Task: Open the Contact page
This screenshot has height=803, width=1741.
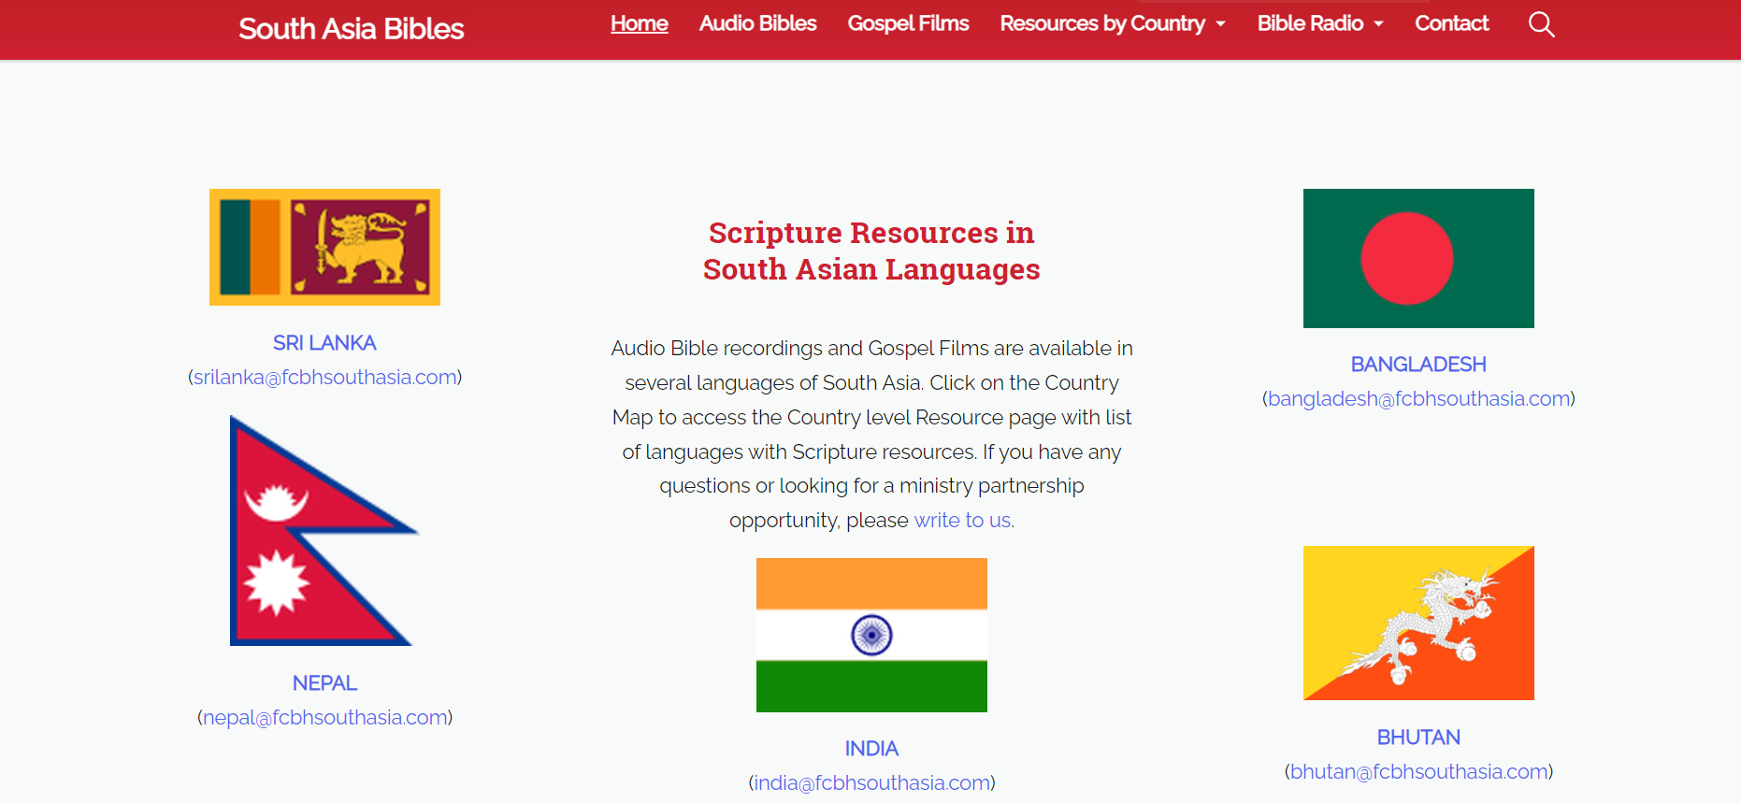Action: pyautogui.click(x=1451, y=23)
